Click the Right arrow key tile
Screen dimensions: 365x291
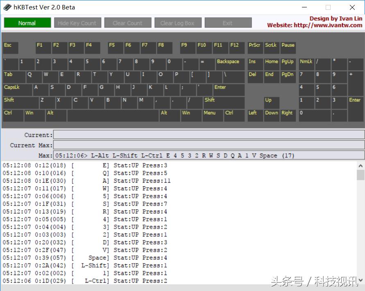pos(288,116)
